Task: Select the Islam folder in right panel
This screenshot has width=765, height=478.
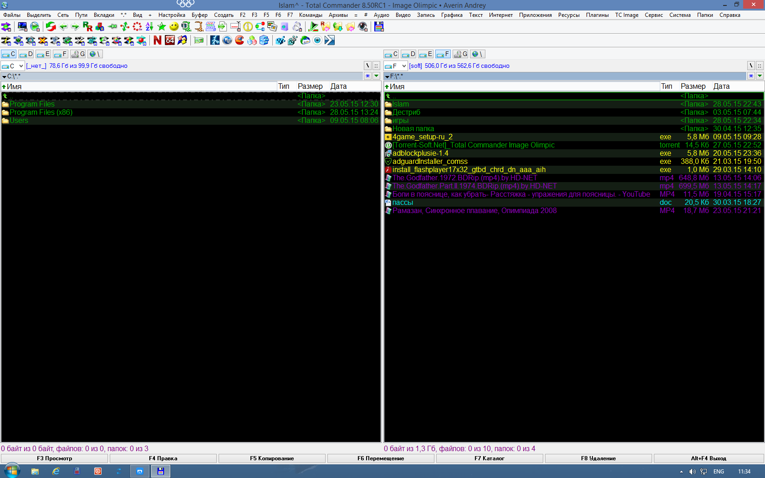Action: click(574, 104)
